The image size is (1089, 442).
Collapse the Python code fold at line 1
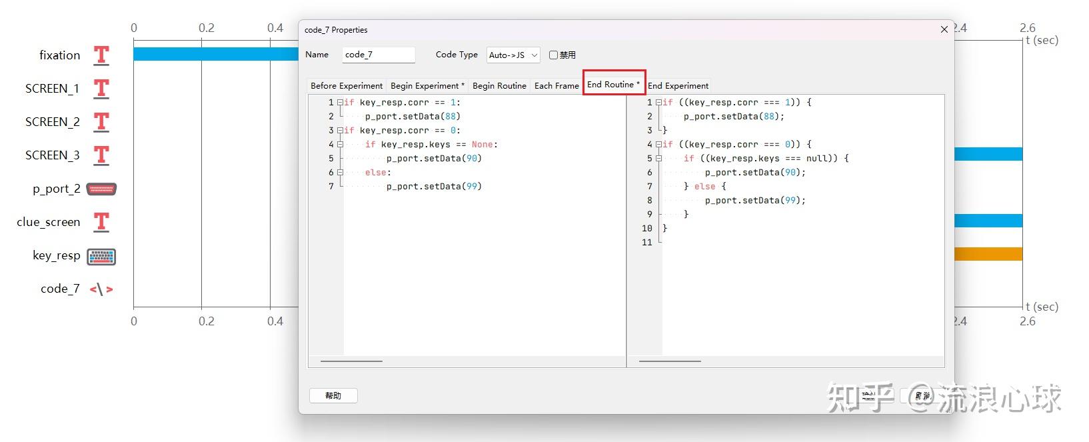[340, 103]
